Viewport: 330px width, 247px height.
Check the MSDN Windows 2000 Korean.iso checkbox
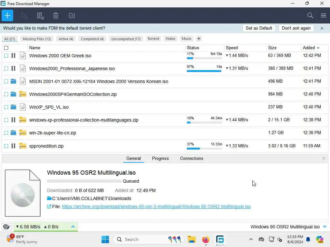point(6,81)
